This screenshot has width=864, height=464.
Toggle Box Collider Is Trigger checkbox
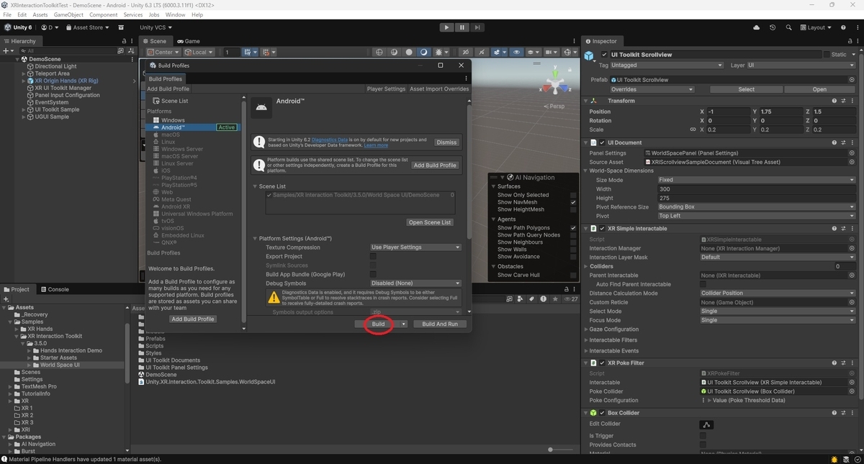[703, 435]
